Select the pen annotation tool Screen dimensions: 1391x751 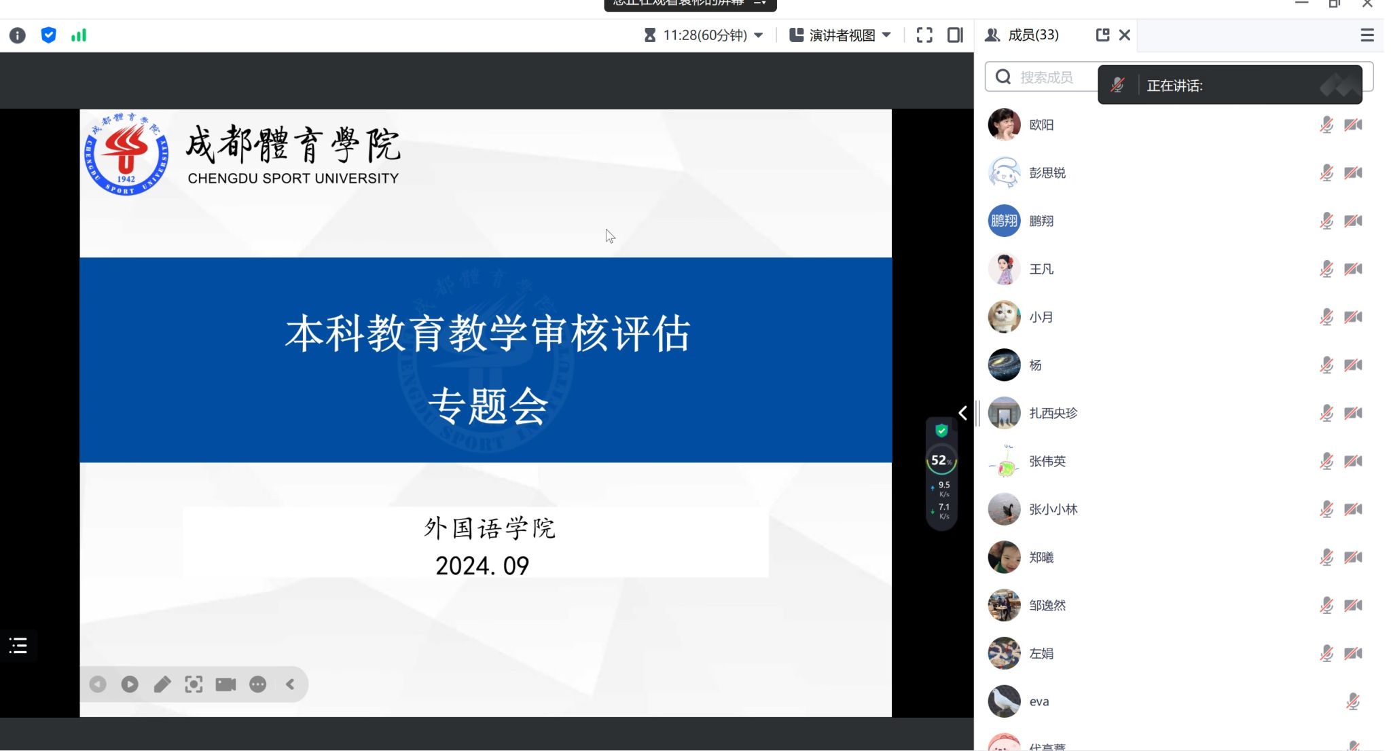(162, 684)
